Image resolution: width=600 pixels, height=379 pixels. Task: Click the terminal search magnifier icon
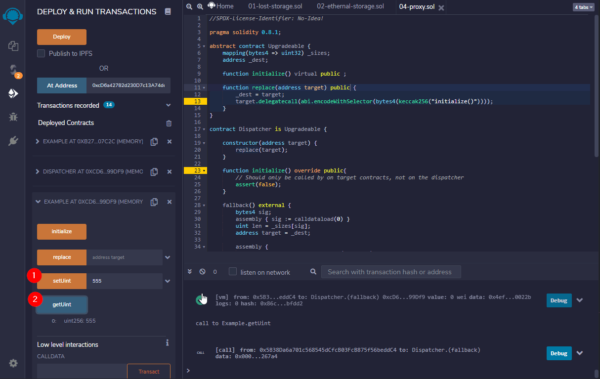click(x=313, y=272)
